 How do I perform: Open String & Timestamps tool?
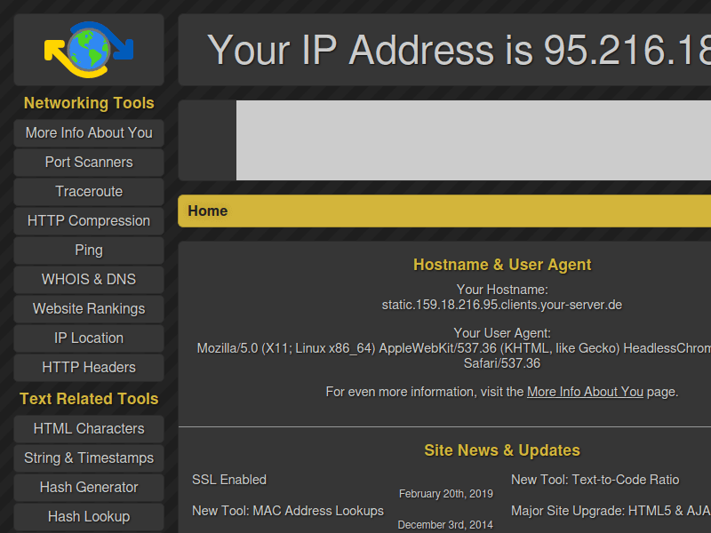(x=89, y=458)
